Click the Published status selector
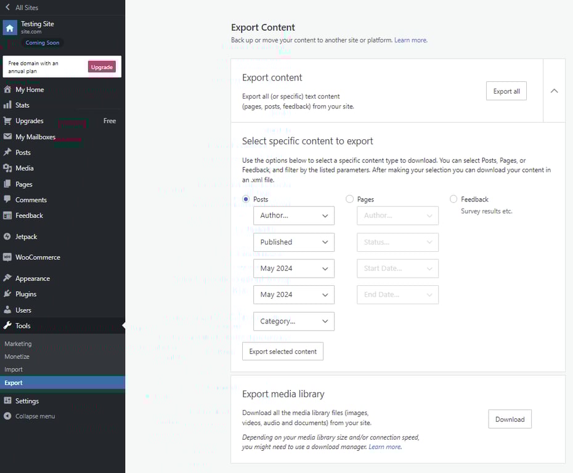 point(294,242)
